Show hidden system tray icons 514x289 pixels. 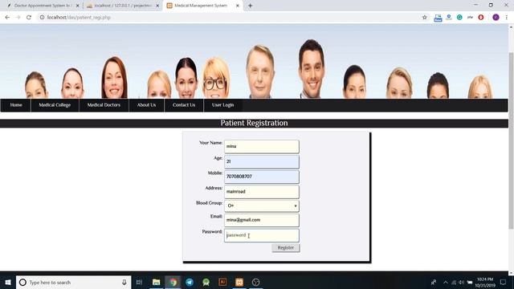[445, 282]
